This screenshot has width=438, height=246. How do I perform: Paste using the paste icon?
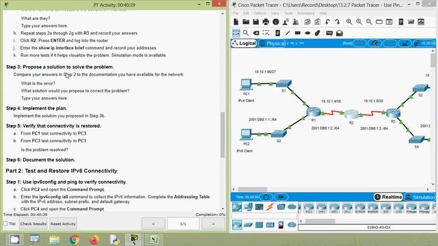pos(318,22)
